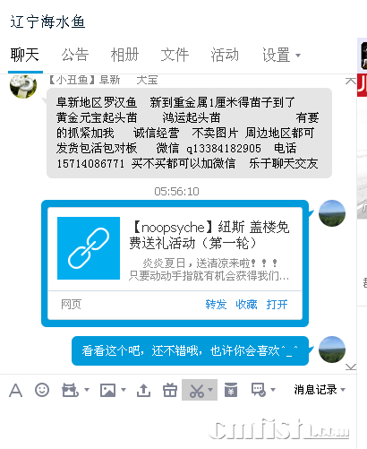
Task: Expand the screenshot scissors dropdown arrow
Action: coord(210,390)
